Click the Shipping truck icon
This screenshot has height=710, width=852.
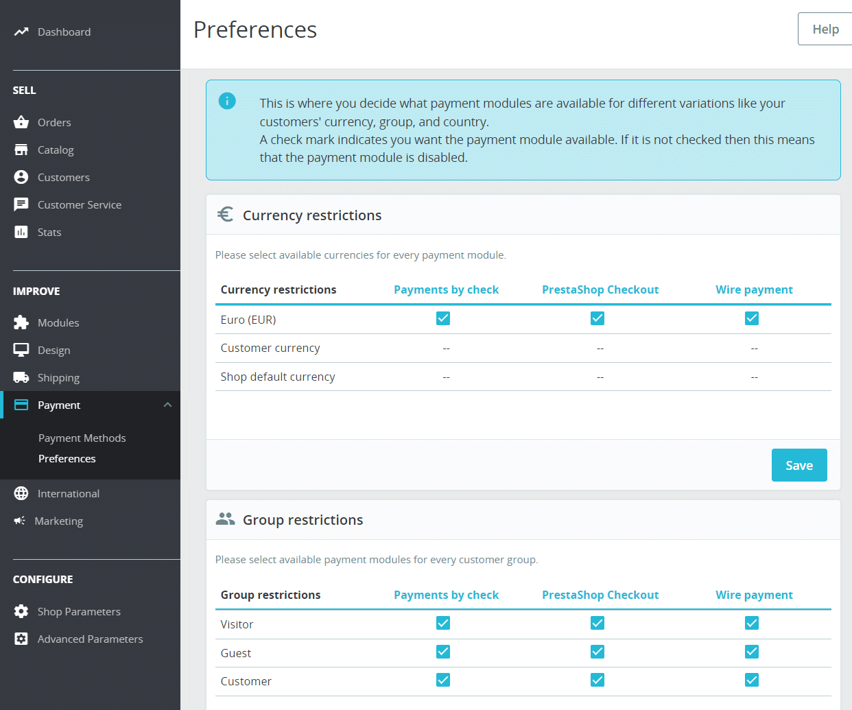(21, 377)
